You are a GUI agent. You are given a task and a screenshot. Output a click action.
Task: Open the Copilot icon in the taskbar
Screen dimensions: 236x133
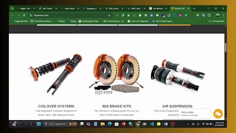tap(88, 124)
